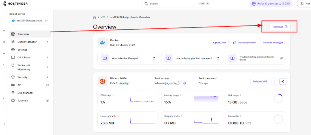Click the Reboot VPS button
The width and height of the screenshot is (311, 135).
click(x=260, y=81)
